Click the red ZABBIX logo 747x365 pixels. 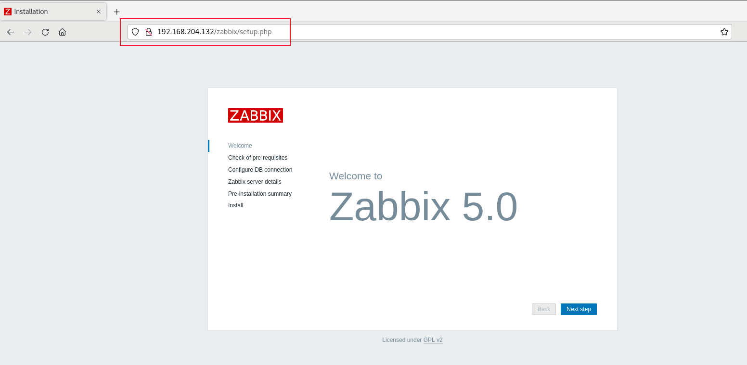click(x=256, y=115)
